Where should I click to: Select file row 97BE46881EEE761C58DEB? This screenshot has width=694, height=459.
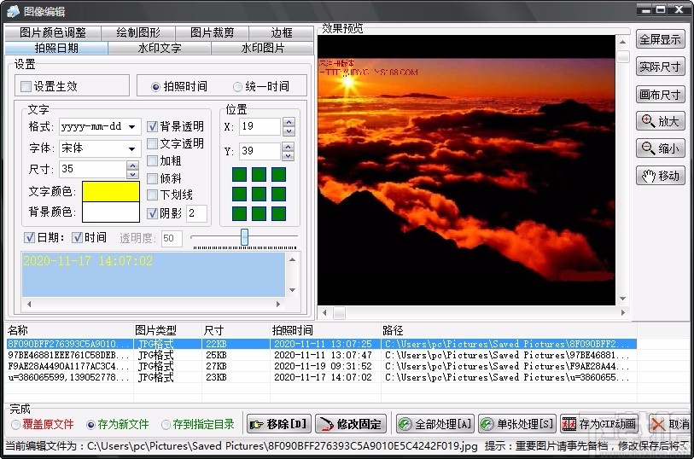[320, 355]
